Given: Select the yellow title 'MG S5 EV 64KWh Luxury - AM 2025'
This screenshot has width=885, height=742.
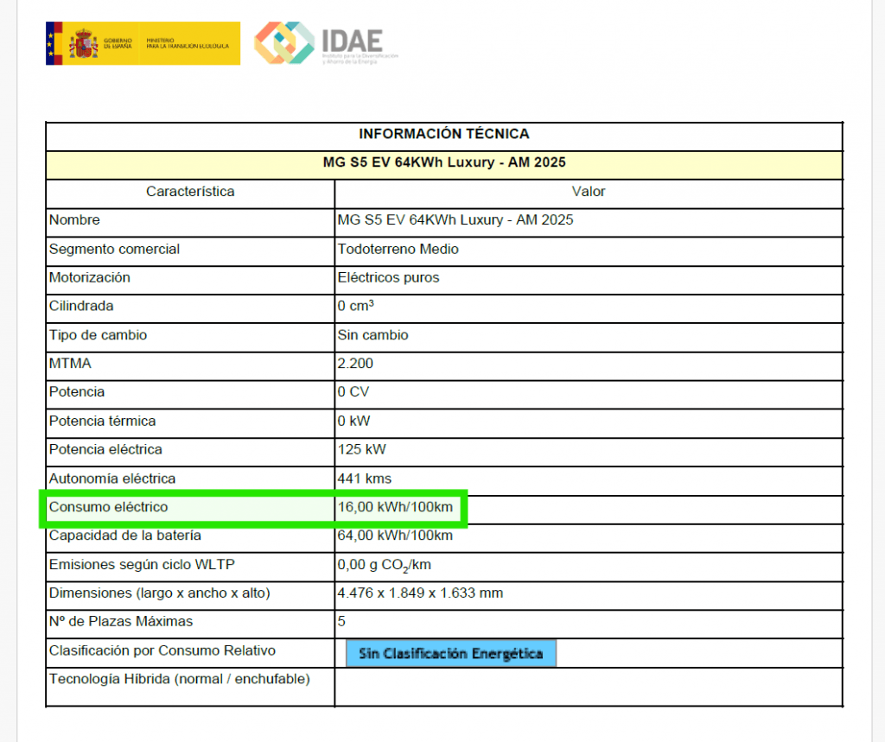Looking at the screenshot, I should tap(444, 162).
